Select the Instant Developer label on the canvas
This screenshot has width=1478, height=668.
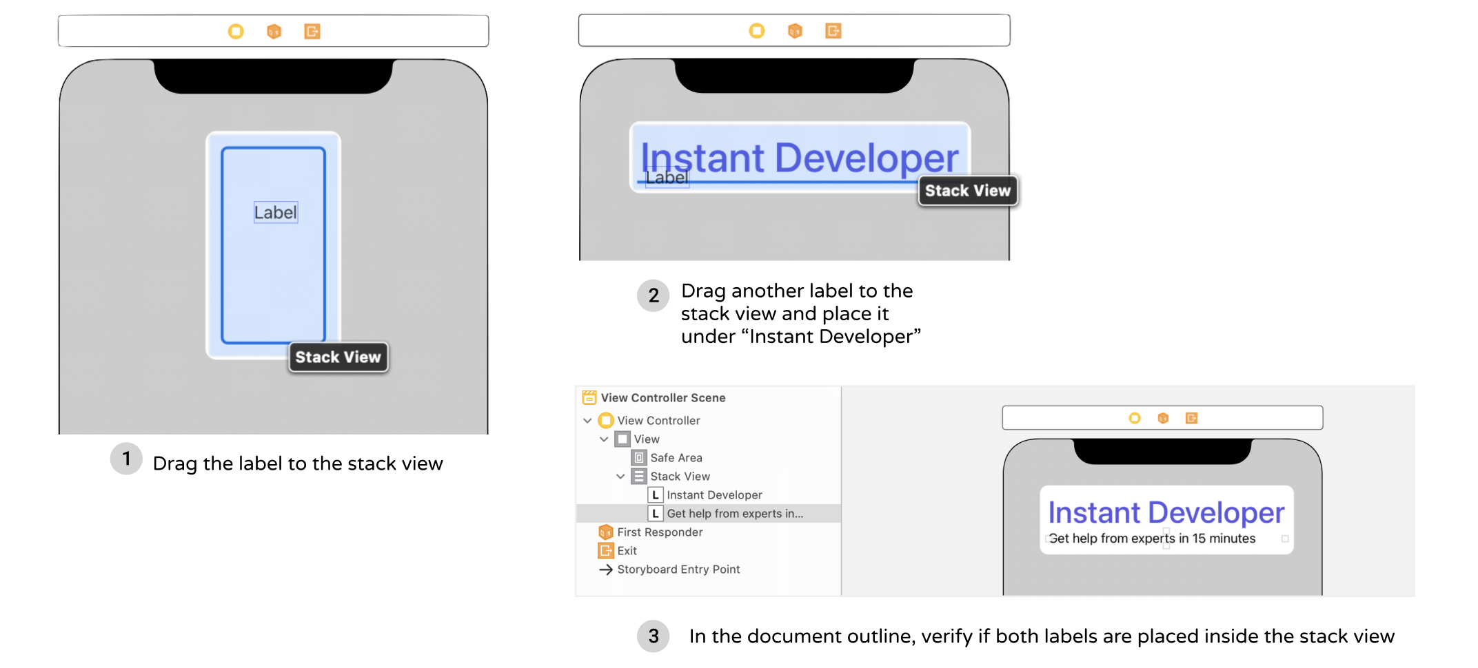coord(800,157)
